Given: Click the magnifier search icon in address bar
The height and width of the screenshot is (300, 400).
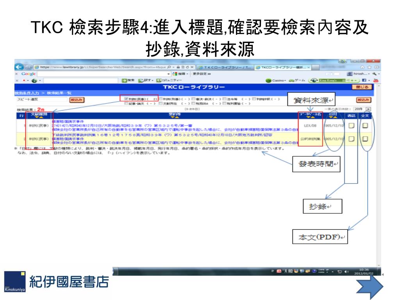Looking at the screenshot, I should point(169,67).
